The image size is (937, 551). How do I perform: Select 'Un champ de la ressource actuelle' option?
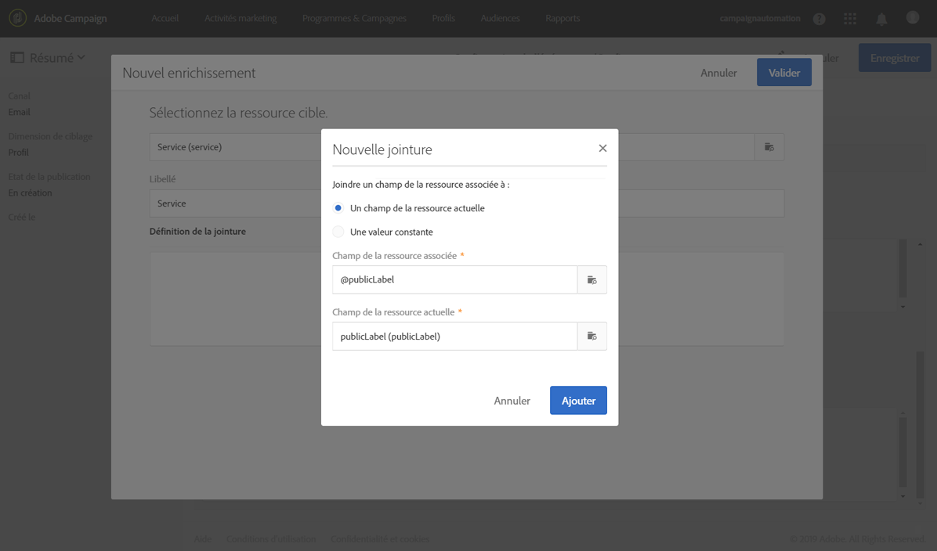point(338,207)
